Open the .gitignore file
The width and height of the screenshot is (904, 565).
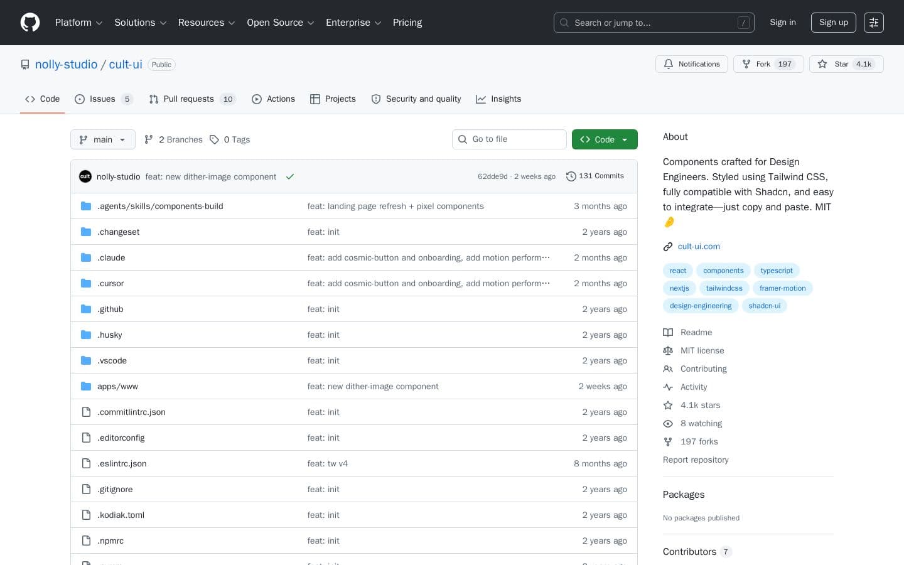click(x=115, y=489)
